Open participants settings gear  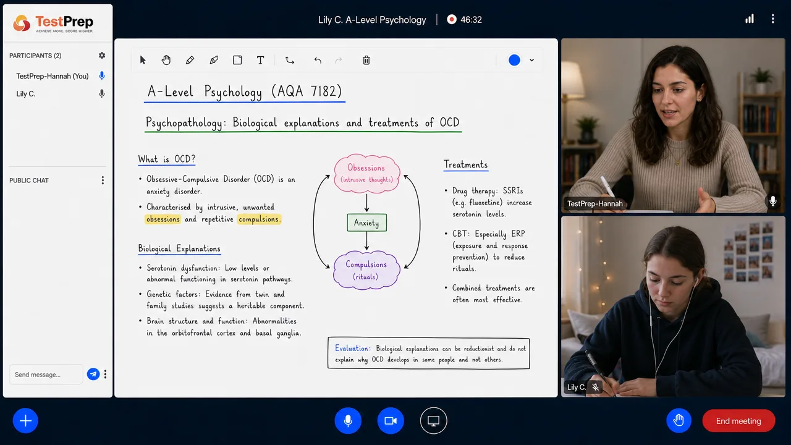tap(102, 56)
